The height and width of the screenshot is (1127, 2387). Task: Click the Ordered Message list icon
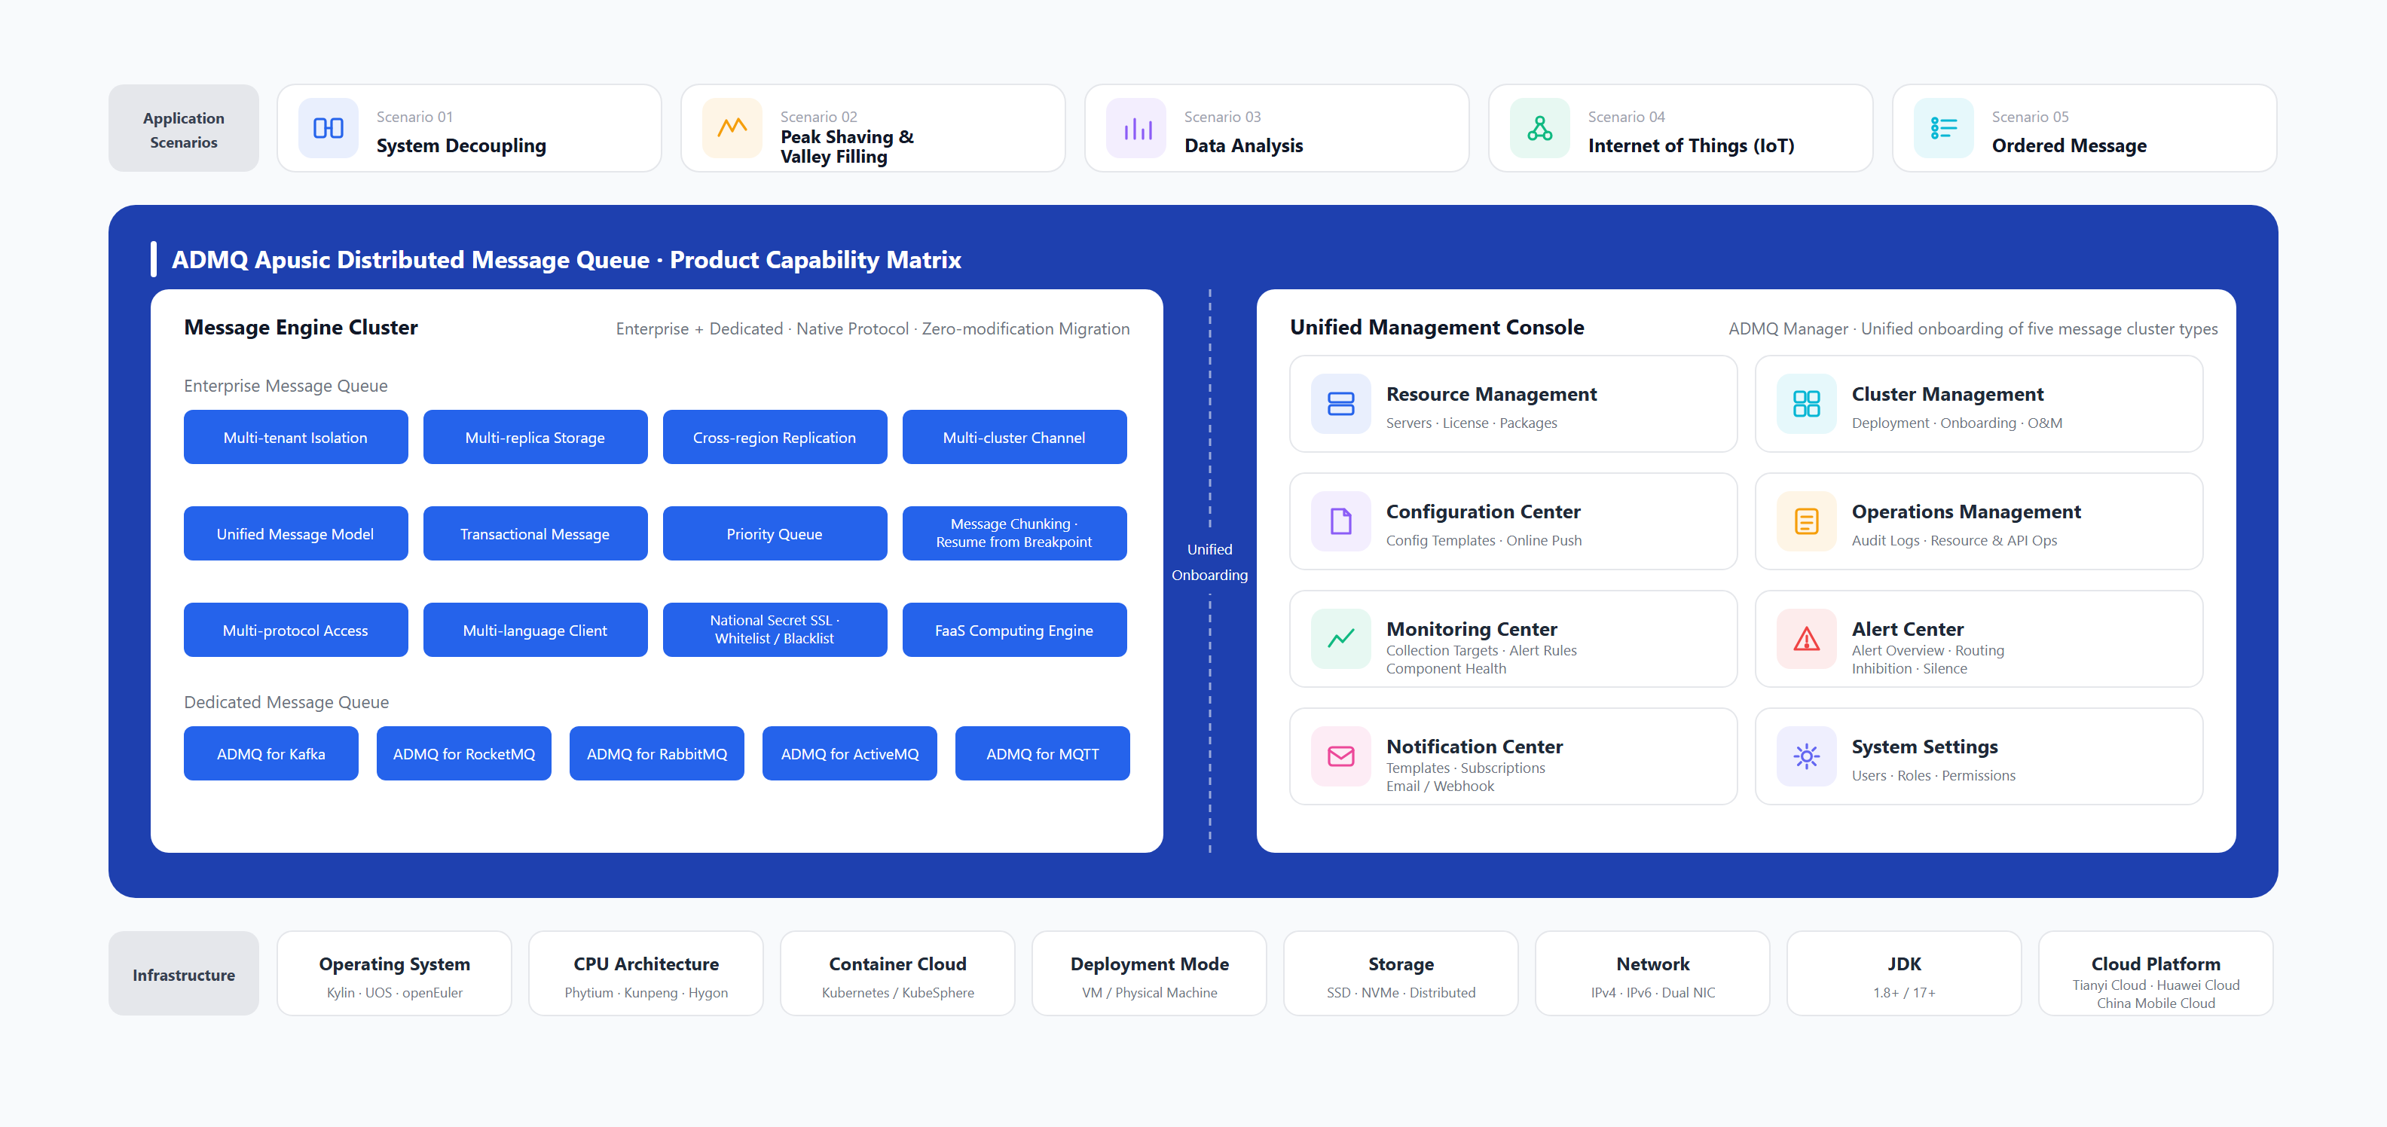pos(1944,128)
